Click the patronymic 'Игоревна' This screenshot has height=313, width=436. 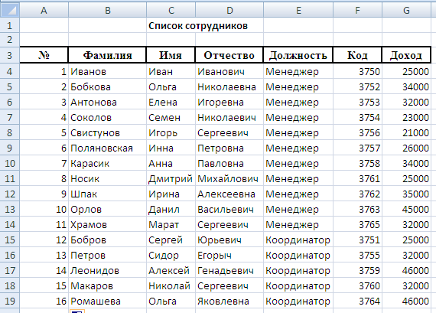(229, 102)
